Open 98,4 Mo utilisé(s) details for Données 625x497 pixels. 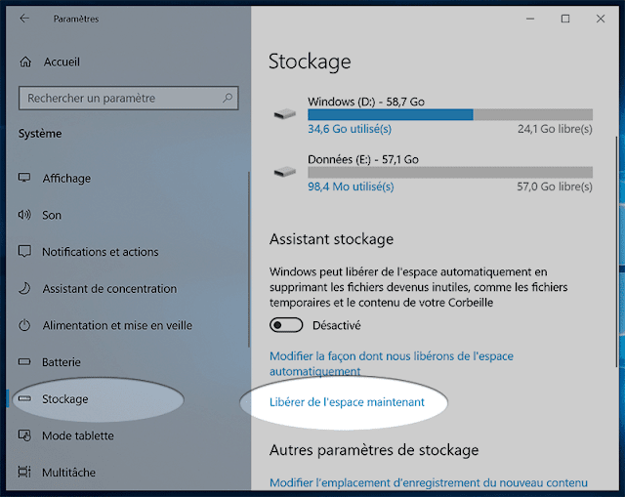click(x=351, y=186)
